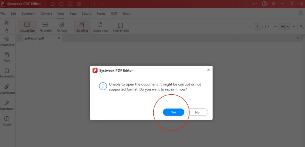The width and height of the screenshot is (305, 147).
Task: Open the OCR menu
Action: tap(114, 13)
